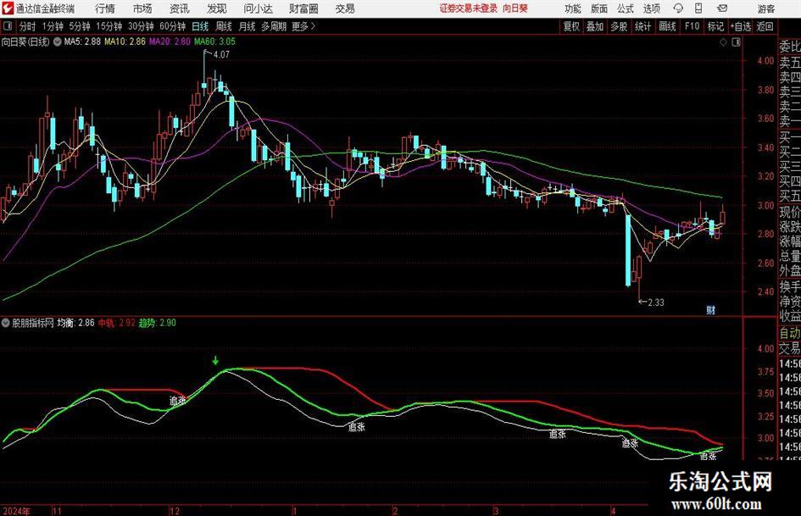Open the 选项 menu
Image resolution: width=801 pixels, height=516 pixels.
pyautogui.click(x=652, y=8)
